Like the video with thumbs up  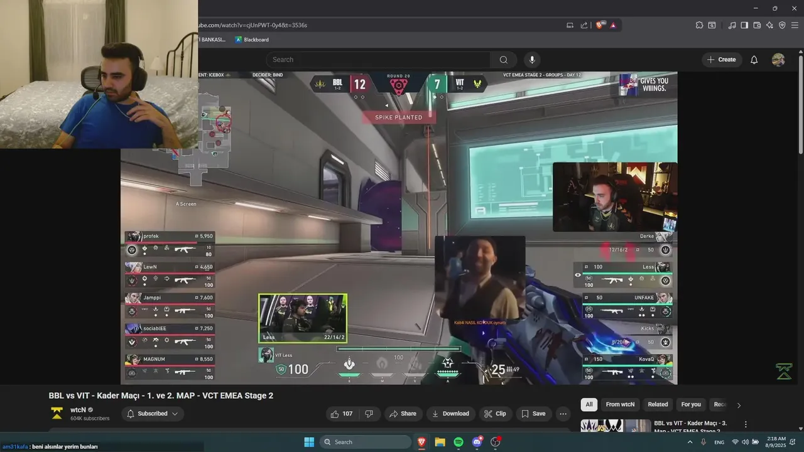[x=342, y=414]
